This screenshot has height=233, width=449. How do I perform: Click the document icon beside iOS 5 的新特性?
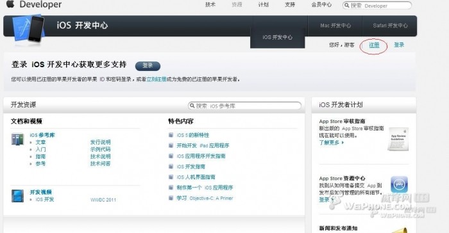(x=171, y=135)
